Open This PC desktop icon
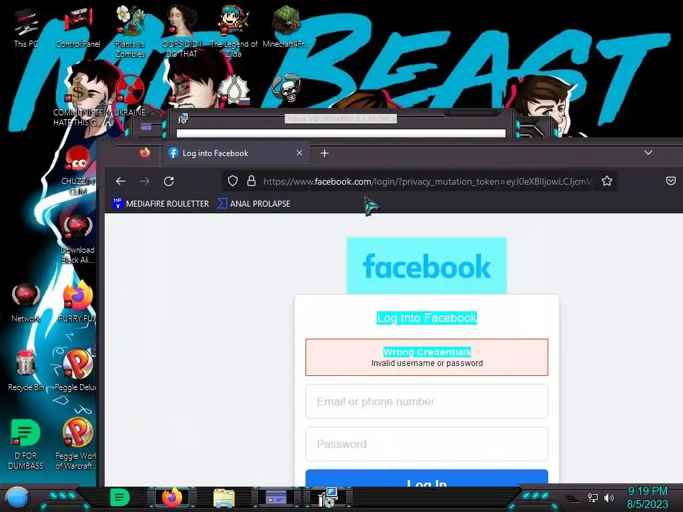Screen dimensions: 683x512 26,28
